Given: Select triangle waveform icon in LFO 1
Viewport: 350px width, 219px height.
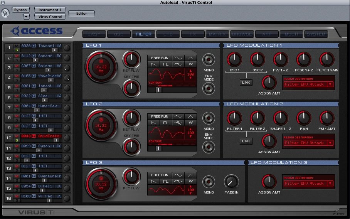Looking at the screenshot, I should 191,58.
